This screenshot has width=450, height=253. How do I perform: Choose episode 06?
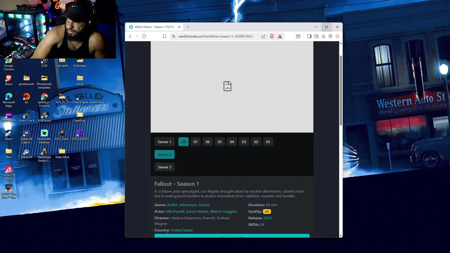pyautogui.click(x=208, y=142)
